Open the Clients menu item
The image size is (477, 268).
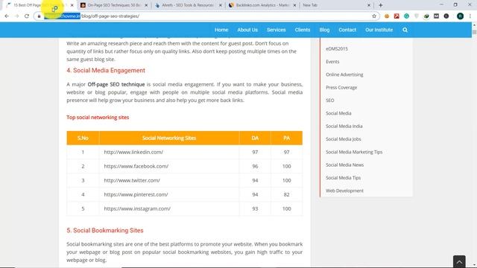coord(303,30)
